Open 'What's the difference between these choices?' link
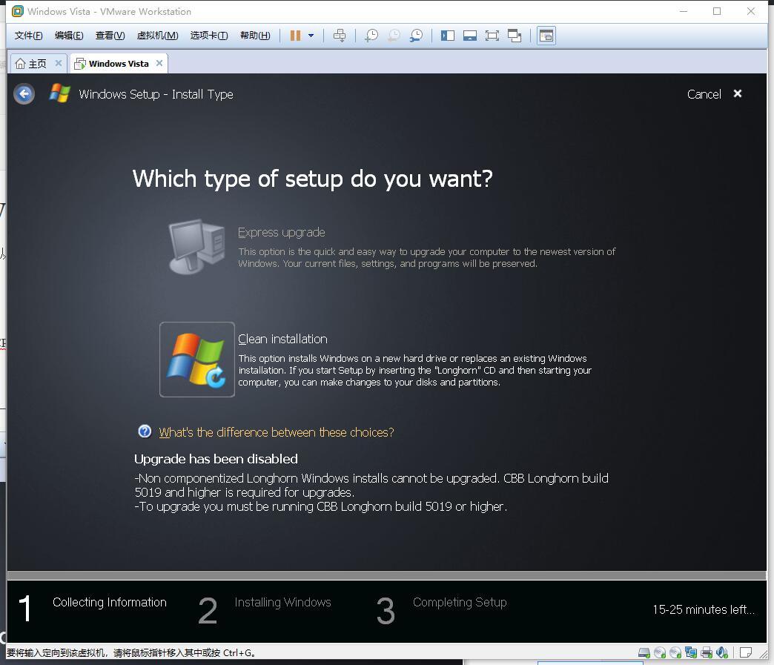 click(277, 432)
